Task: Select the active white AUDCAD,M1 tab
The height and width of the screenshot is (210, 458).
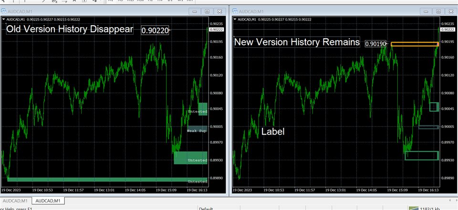Action: (x=48, y=200)
